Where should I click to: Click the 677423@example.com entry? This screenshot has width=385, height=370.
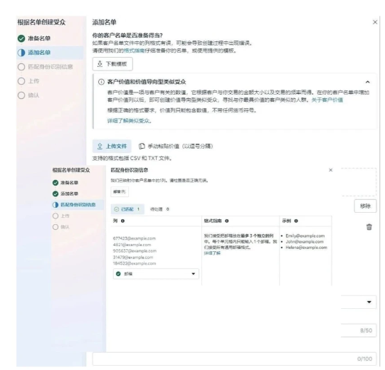tap(135, 238)
